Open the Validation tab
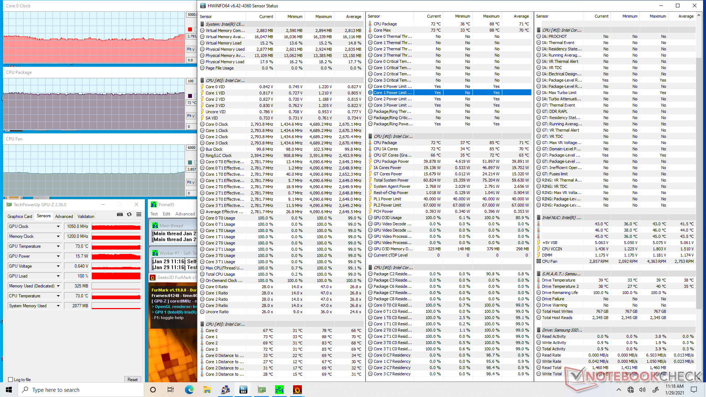Screen dimensions: 706x397 (x=86, y=217)
